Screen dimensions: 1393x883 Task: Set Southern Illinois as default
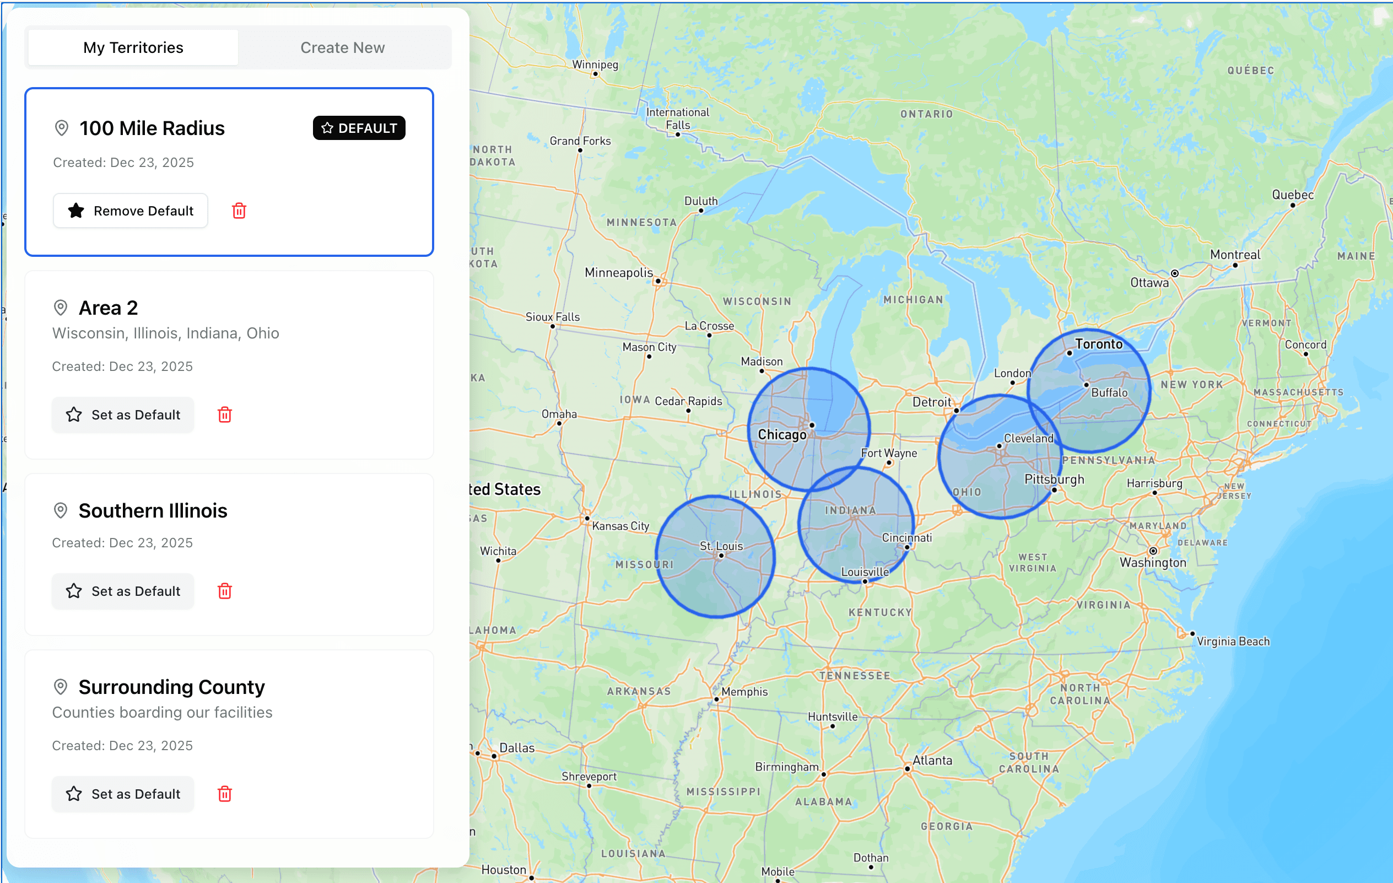[123, 591]
